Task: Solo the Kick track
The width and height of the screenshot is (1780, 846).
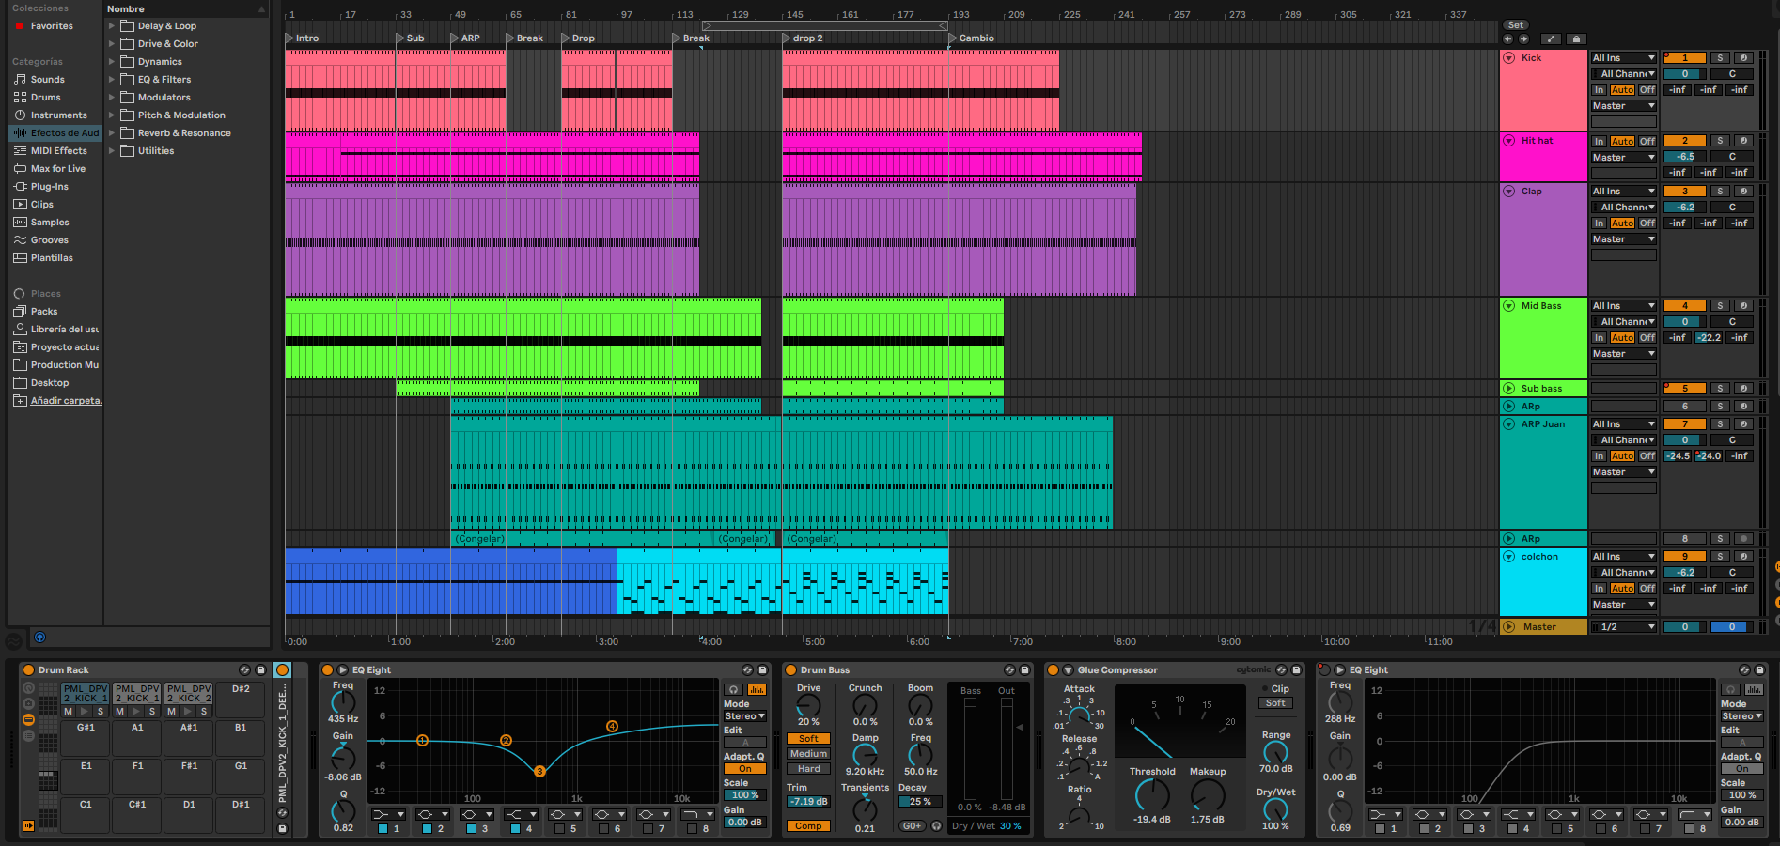Action: pos(1719,58)
